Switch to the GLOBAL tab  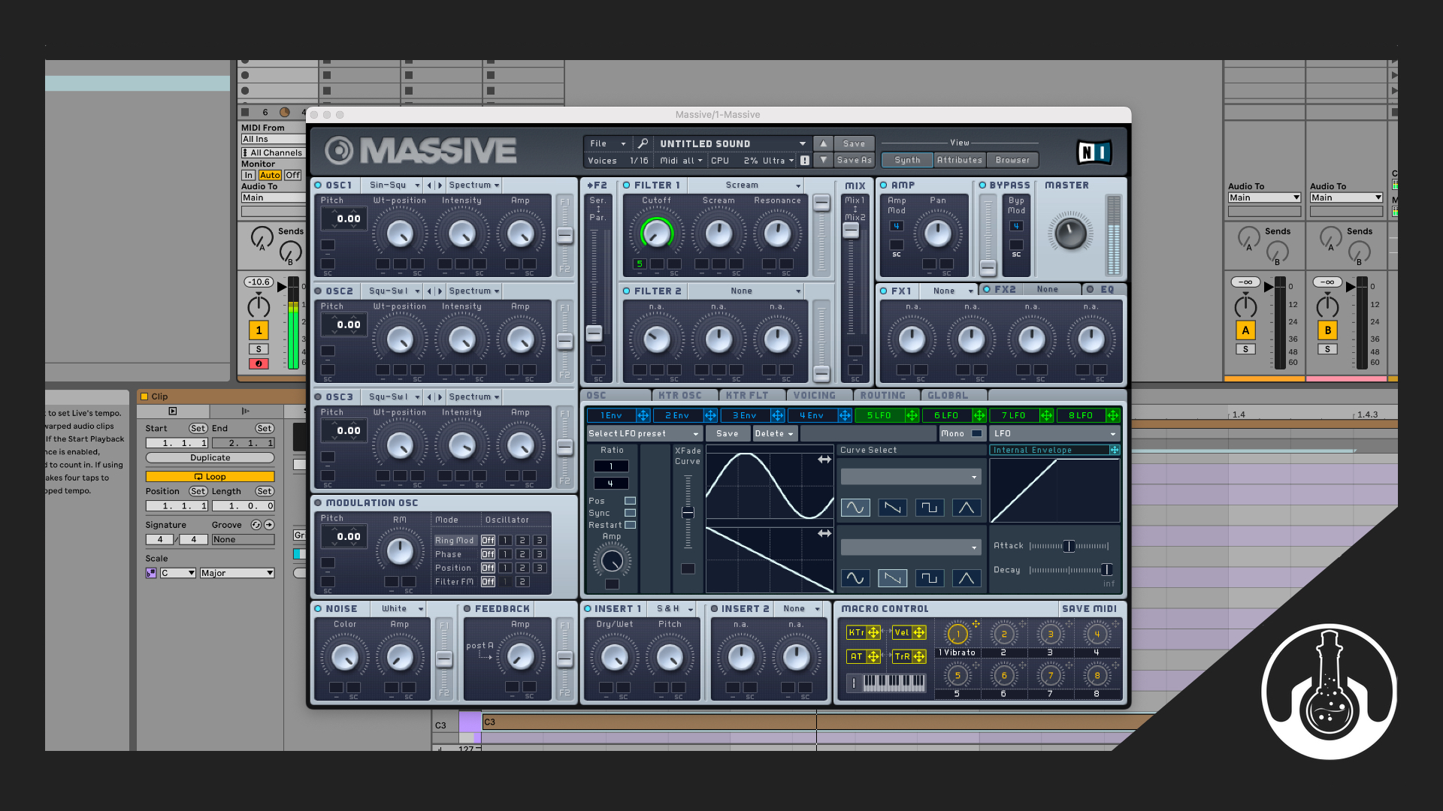[948, 396]
